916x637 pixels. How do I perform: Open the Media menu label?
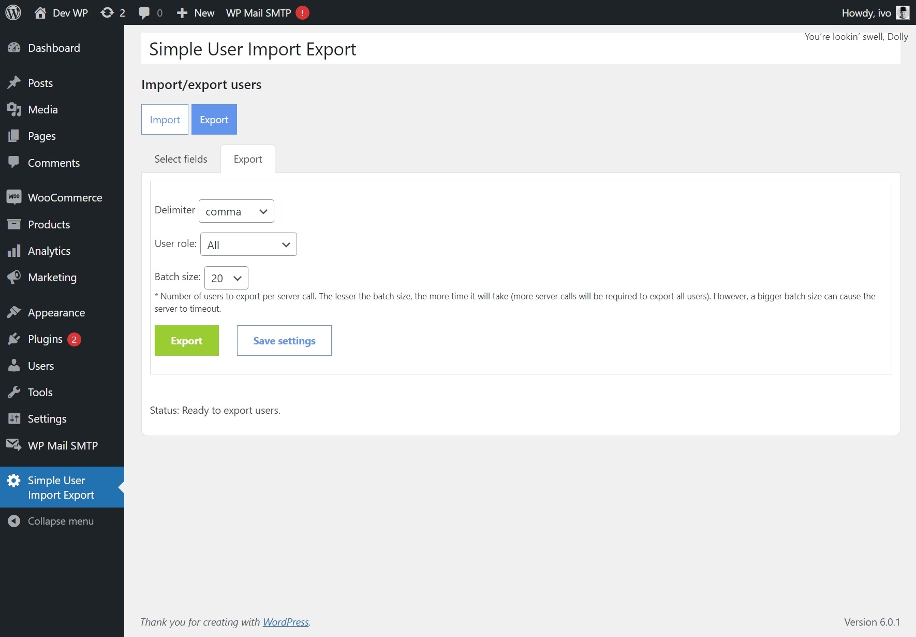(43, 109)
